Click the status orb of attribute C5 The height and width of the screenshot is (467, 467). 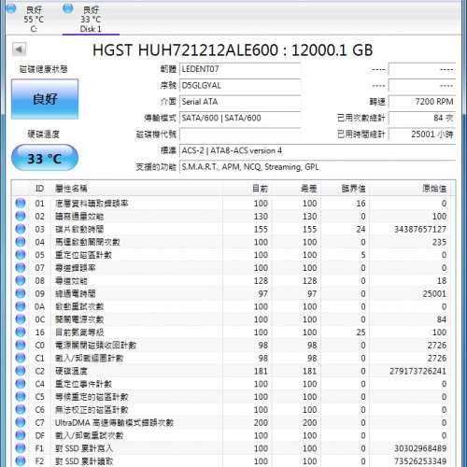pos(21,397)
